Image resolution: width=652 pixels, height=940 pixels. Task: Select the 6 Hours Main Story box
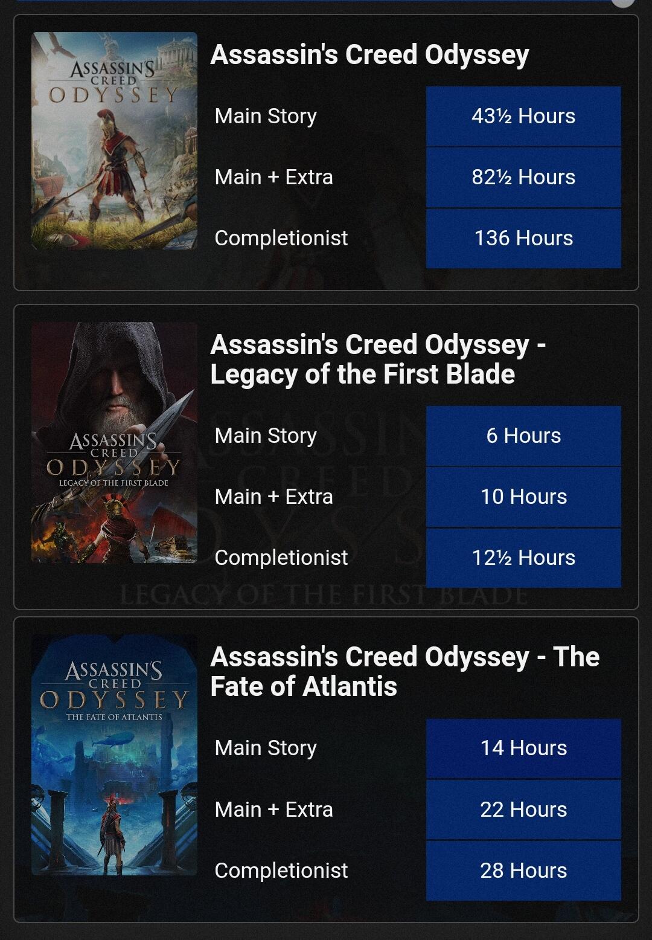523,436
